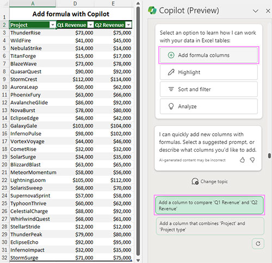Open the Project column filter dropdown
The height and width of the screenshot is (263, 272).
53,25
